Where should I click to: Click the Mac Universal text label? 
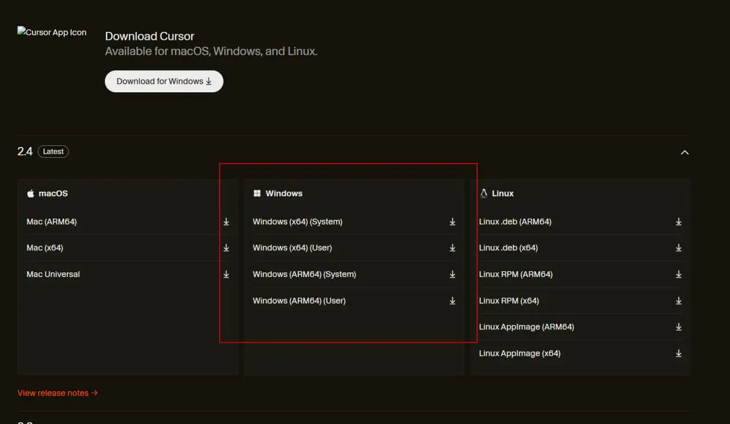pos(53,274)
